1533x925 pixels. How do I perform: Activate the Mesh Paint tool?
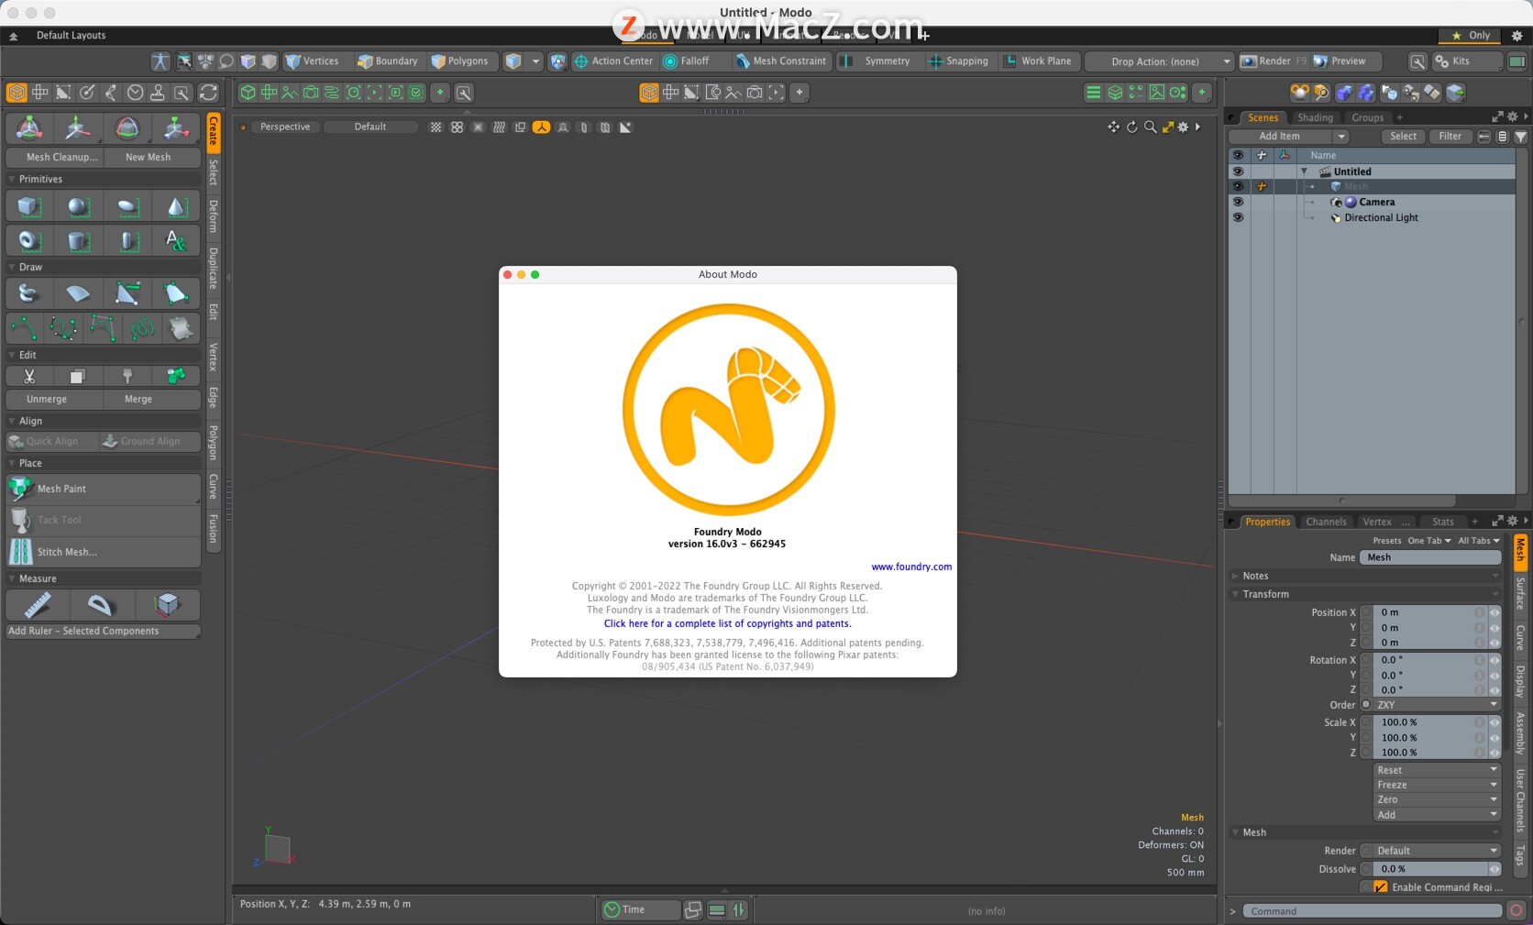[x=60, y=489]
